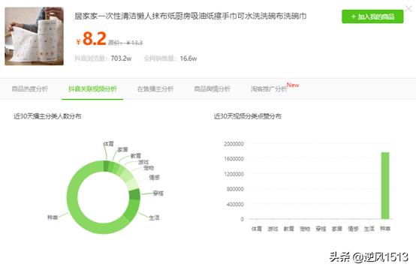Viewport: 416px width, 270px height.
Task: Switch to 商品热度分析 tab
Action: [x=30, y=88]
